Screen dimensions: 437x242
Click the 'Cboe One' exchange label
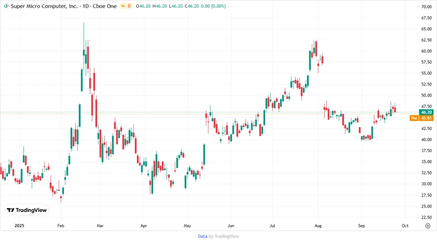pos(105,6)
